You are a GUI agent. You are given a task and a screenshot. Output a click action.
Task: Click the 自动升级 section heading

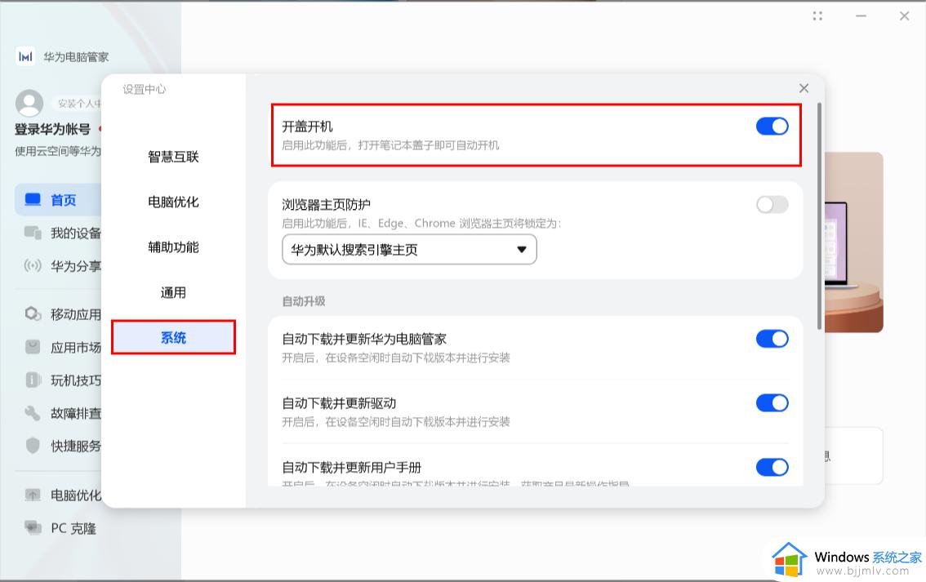pyautogui.click(x=304, y=301)
